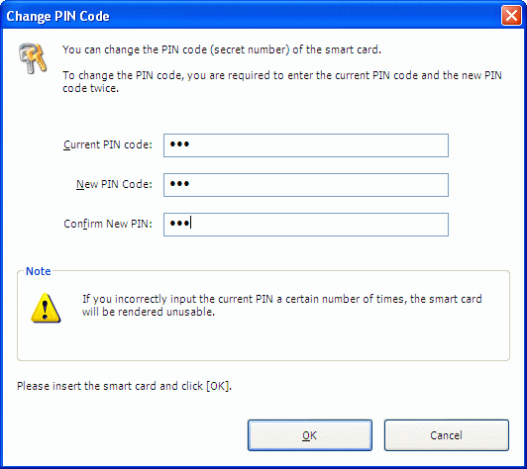Viewport: 527px width, 469px height.
Task: Focus the New PIN Code input field
Action: [306, 185]
